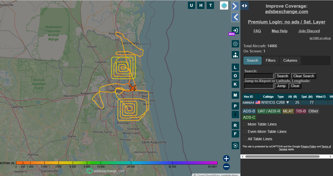Select hex ID A008A4 cell
This screenshot has height=176, width=333.
tap(248, 103)
